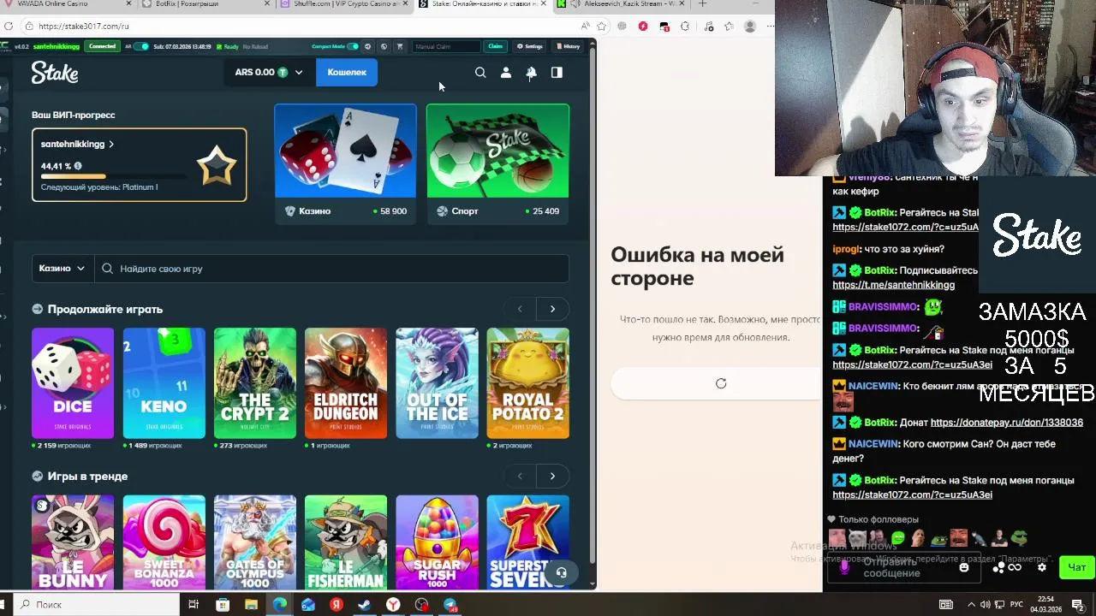Open a new browser tab
Viewport: 1096px width, 616px height.
coord(702,3)
